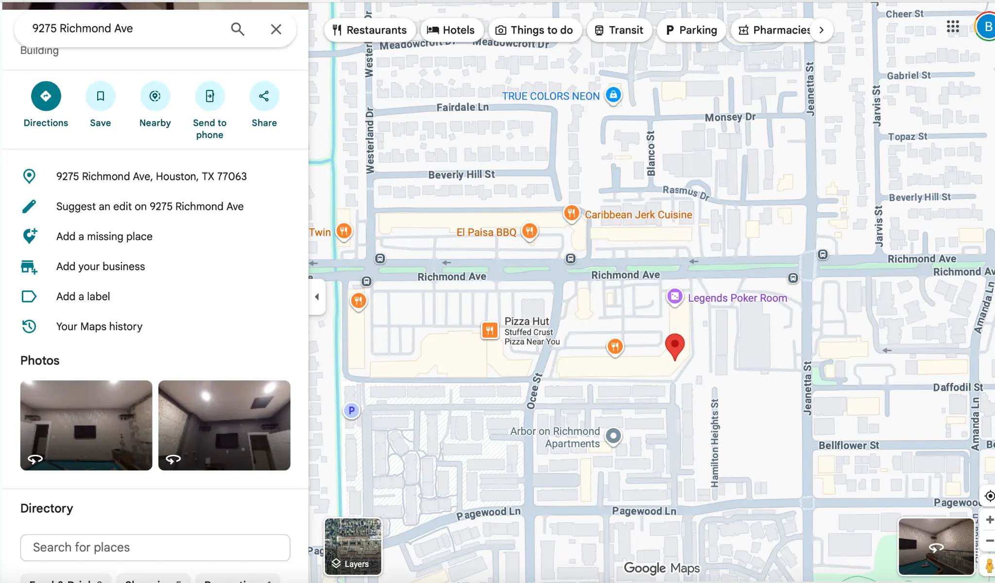The image size is (995, 583).
Task: Click the Legends Poker Room label
Action: pyautogui.click(x=738, y=298)
